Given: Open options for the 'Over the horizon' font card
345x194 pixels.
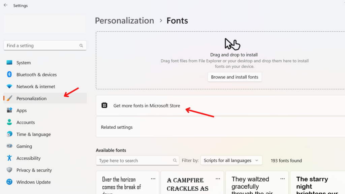Looking at the screenshot, I should click(153, 179).
